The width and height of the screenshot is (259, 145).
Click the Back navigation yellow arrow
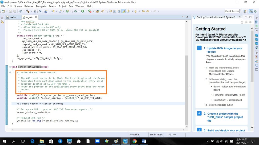148,11
